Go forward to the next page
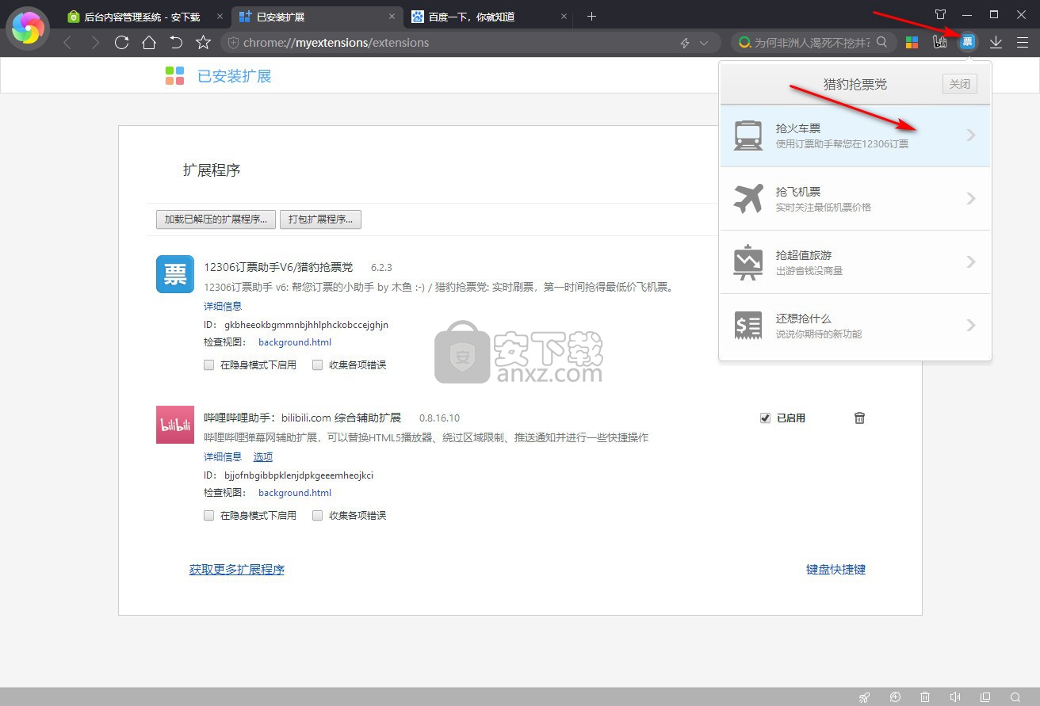The height and width of the screenshot is (706, 1040). [x=95, y=43]
